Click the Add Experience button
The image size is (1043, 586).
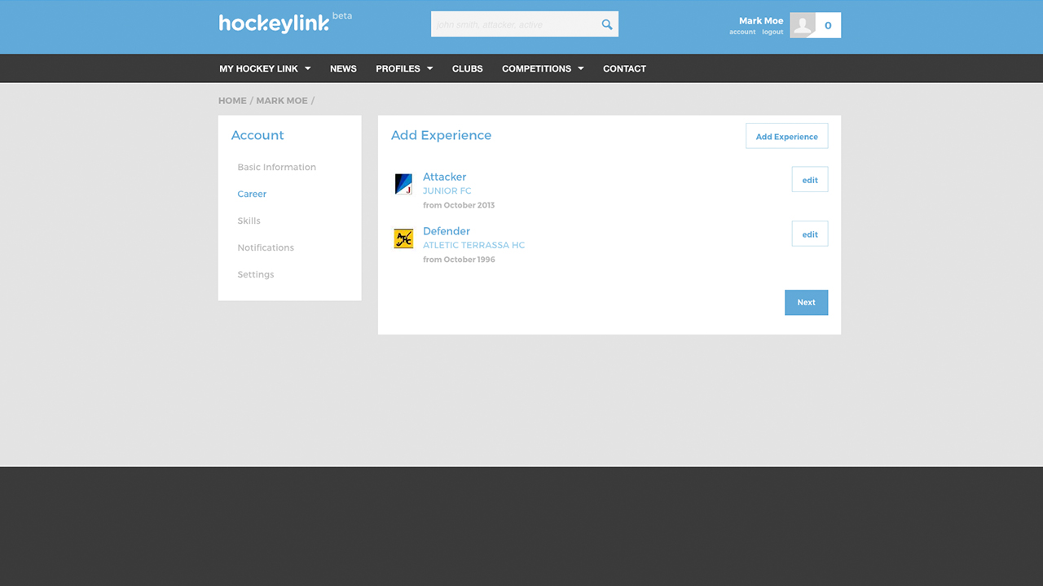click(x=786, y=136)
